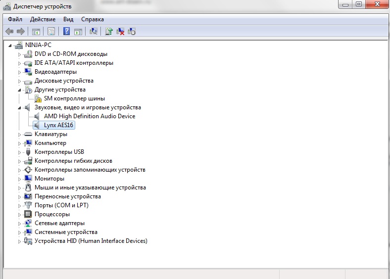Expand the Процессоры category
390x279 pixels.
pos(19,215)
